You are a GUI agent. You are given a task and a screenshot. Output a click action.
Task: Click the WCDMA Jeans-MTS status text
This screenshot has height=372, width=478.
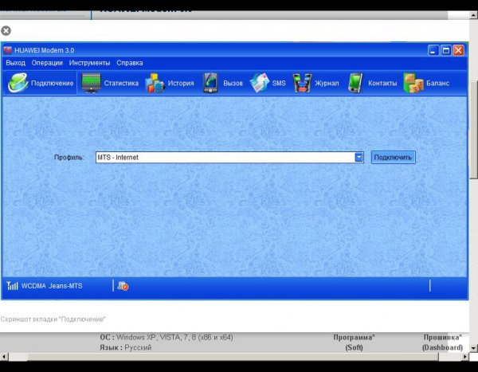(x=52, y=286)
